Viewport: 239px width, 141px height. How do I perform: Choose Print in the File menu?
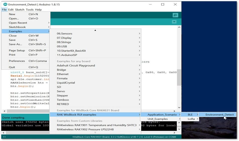point(26,55)
